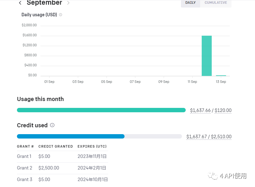Screen dimensions: 255x187
Task: Click the $2,510.00 total credit amount
Action: click(221, 137)
